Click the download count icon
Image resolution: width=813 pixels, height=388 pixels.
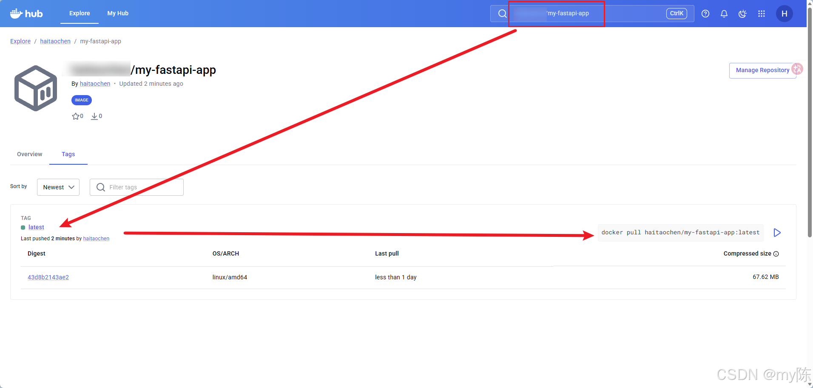coord(94,116)
